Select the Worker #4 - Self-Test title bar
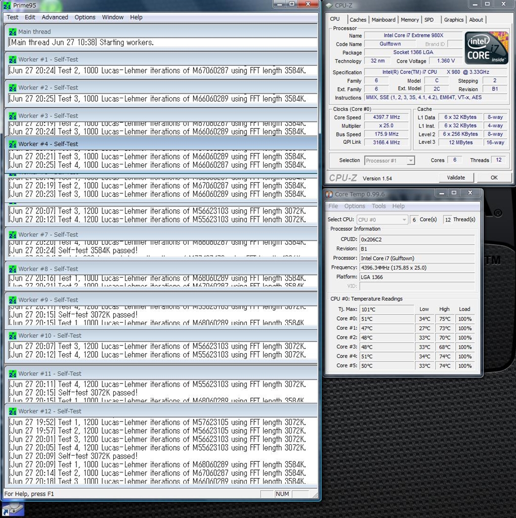 point(152,144)
